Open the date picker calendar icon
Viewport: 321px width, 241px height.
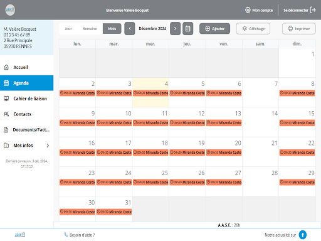(x=187, y=29)
